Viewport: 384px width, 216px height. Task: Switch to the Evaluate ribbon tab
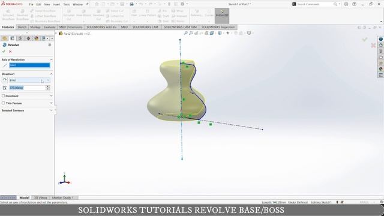(49, 27)
